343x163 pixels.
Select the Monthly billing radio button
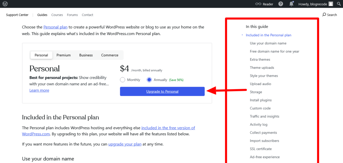point(123,80)
